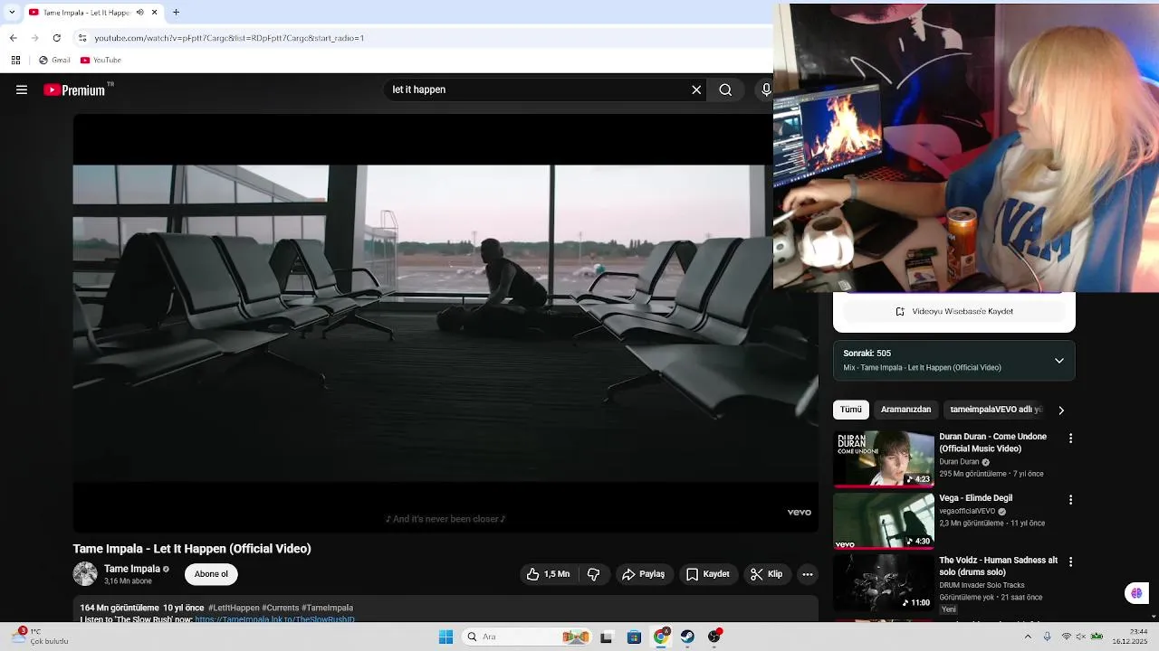The height and width of the screenshot is (651, 1159).
Task: Open Microsoft Store from taskbar
Action: [634, 637]
